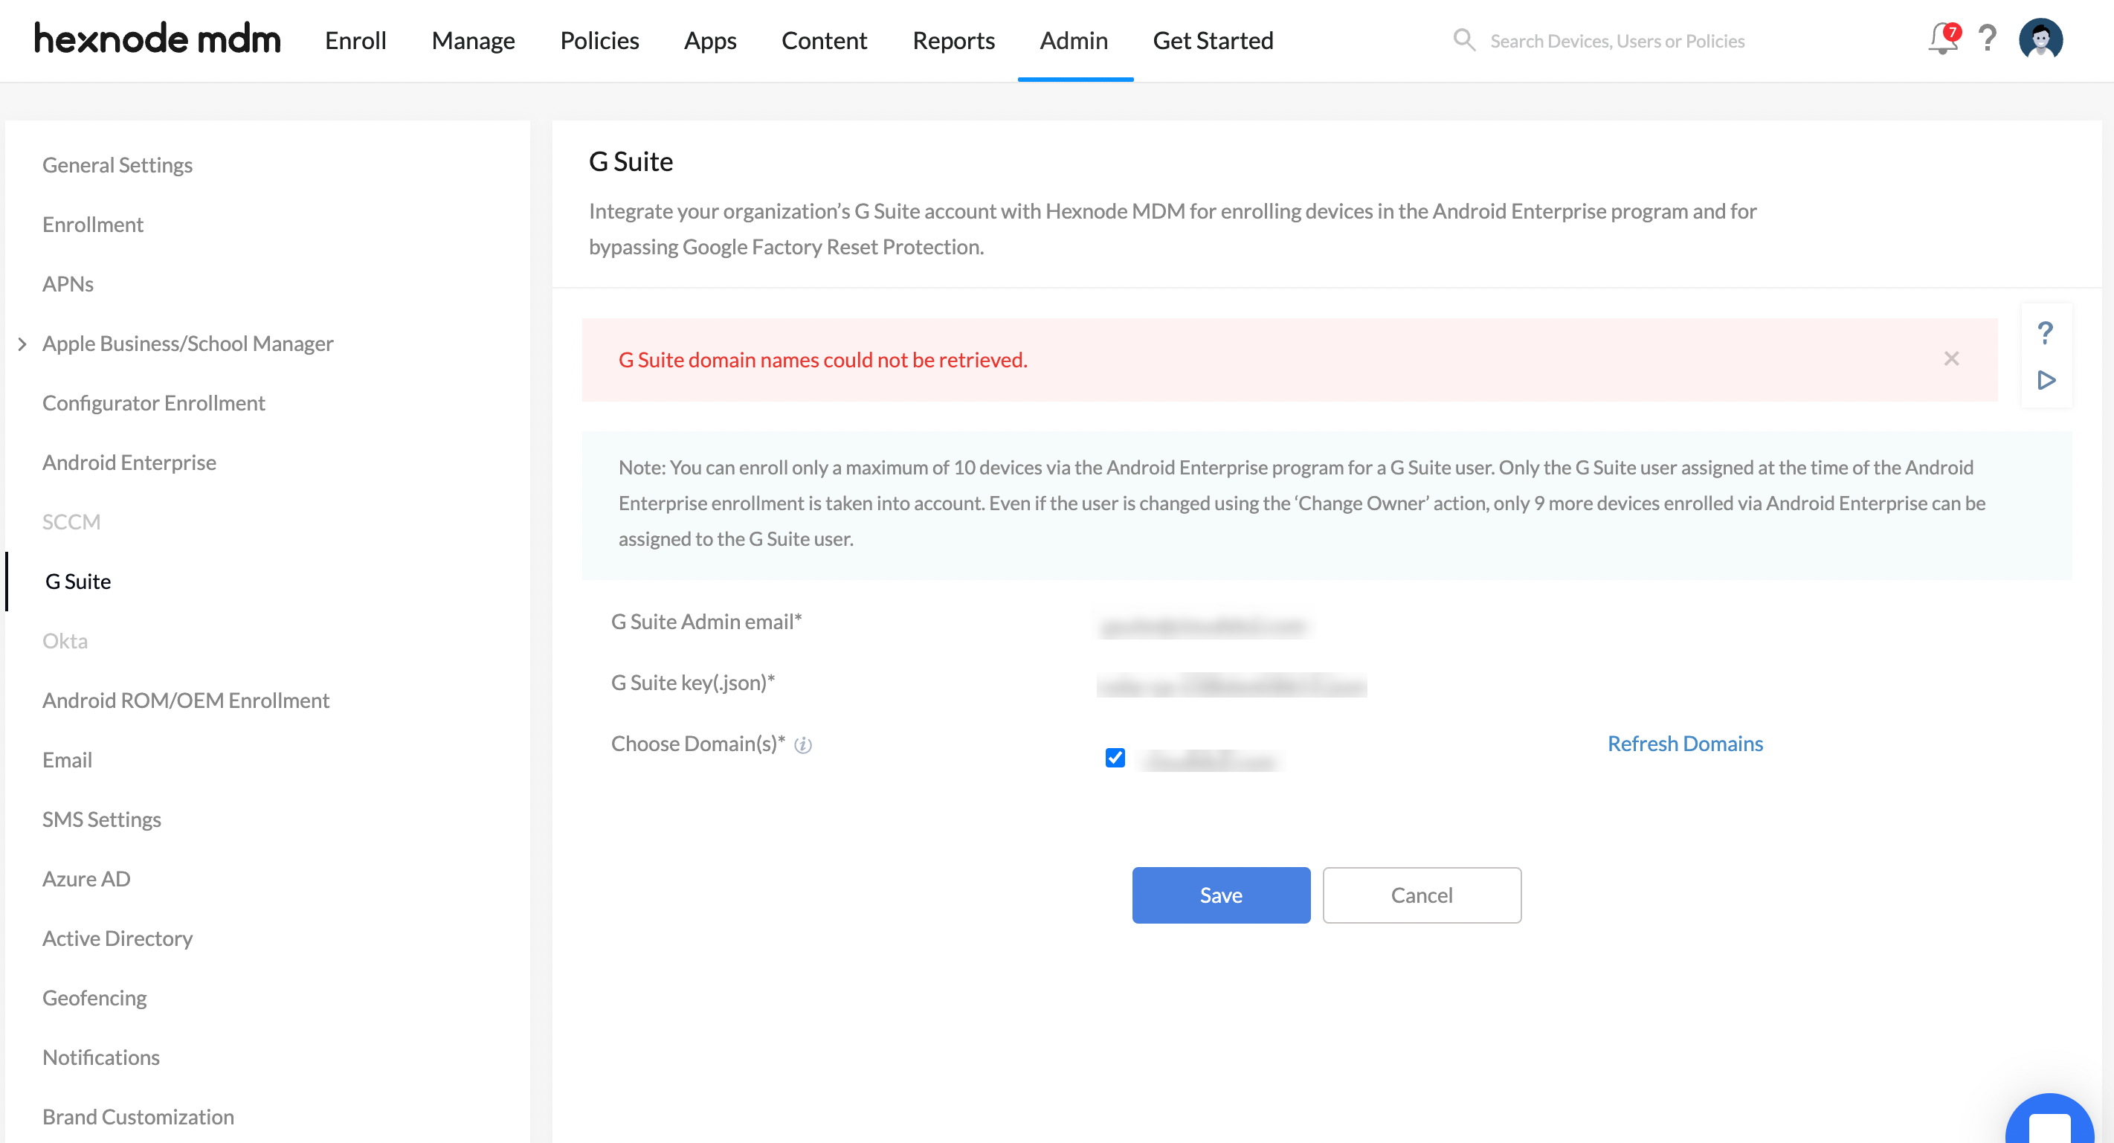Viewport: 2114px width, 1143px height.
Task: Open Configurator Enrollment settings
Action: [x=153, y=403]
